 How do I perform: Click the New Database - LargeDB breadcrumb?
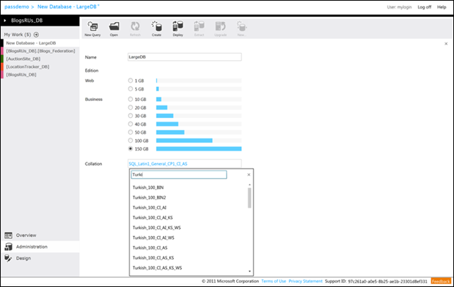(x=69, y=6)
